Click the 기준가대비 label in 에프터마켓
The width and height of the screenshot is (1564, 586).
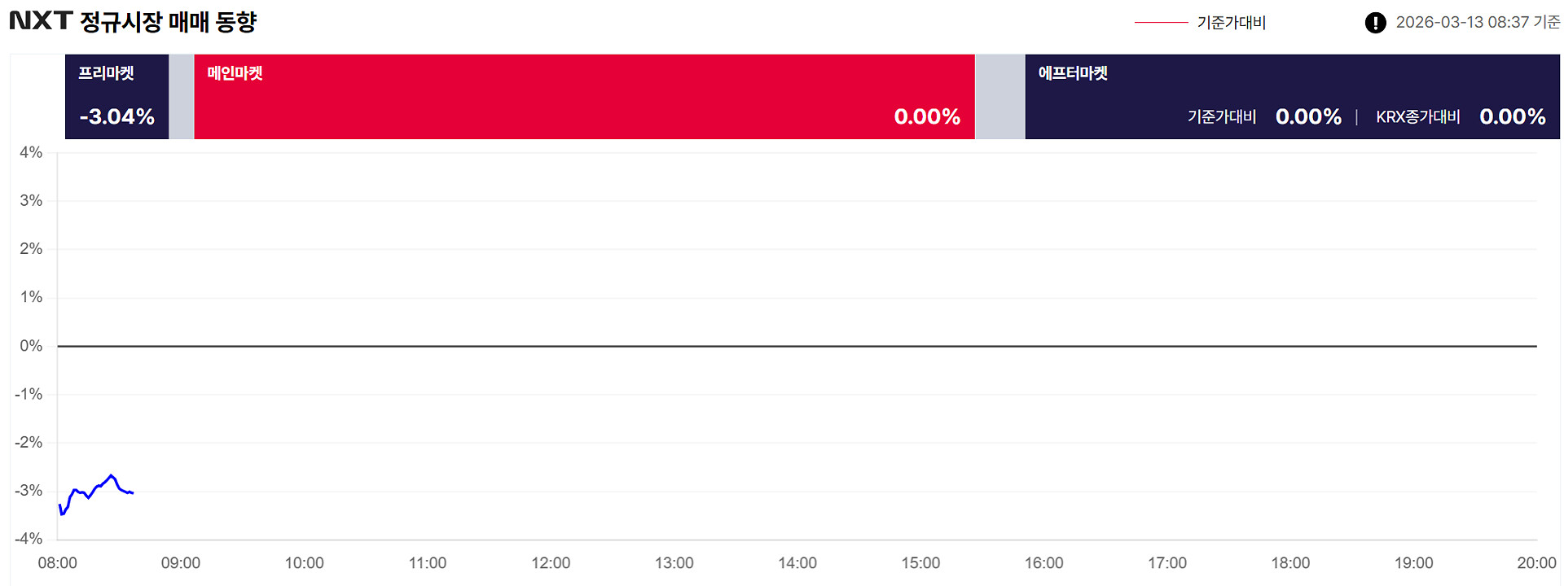click(1222, 117)
